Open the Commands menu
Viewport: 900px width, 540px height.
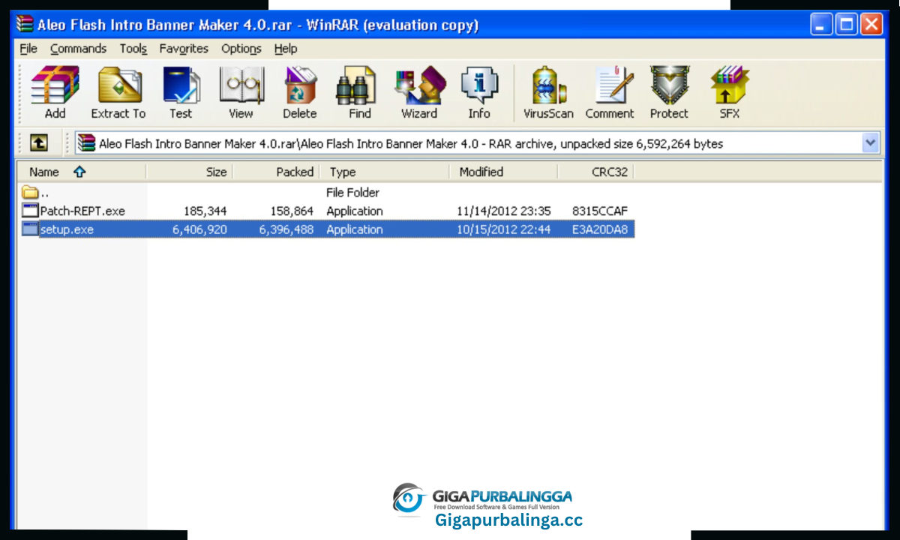[x=79, y=49]
